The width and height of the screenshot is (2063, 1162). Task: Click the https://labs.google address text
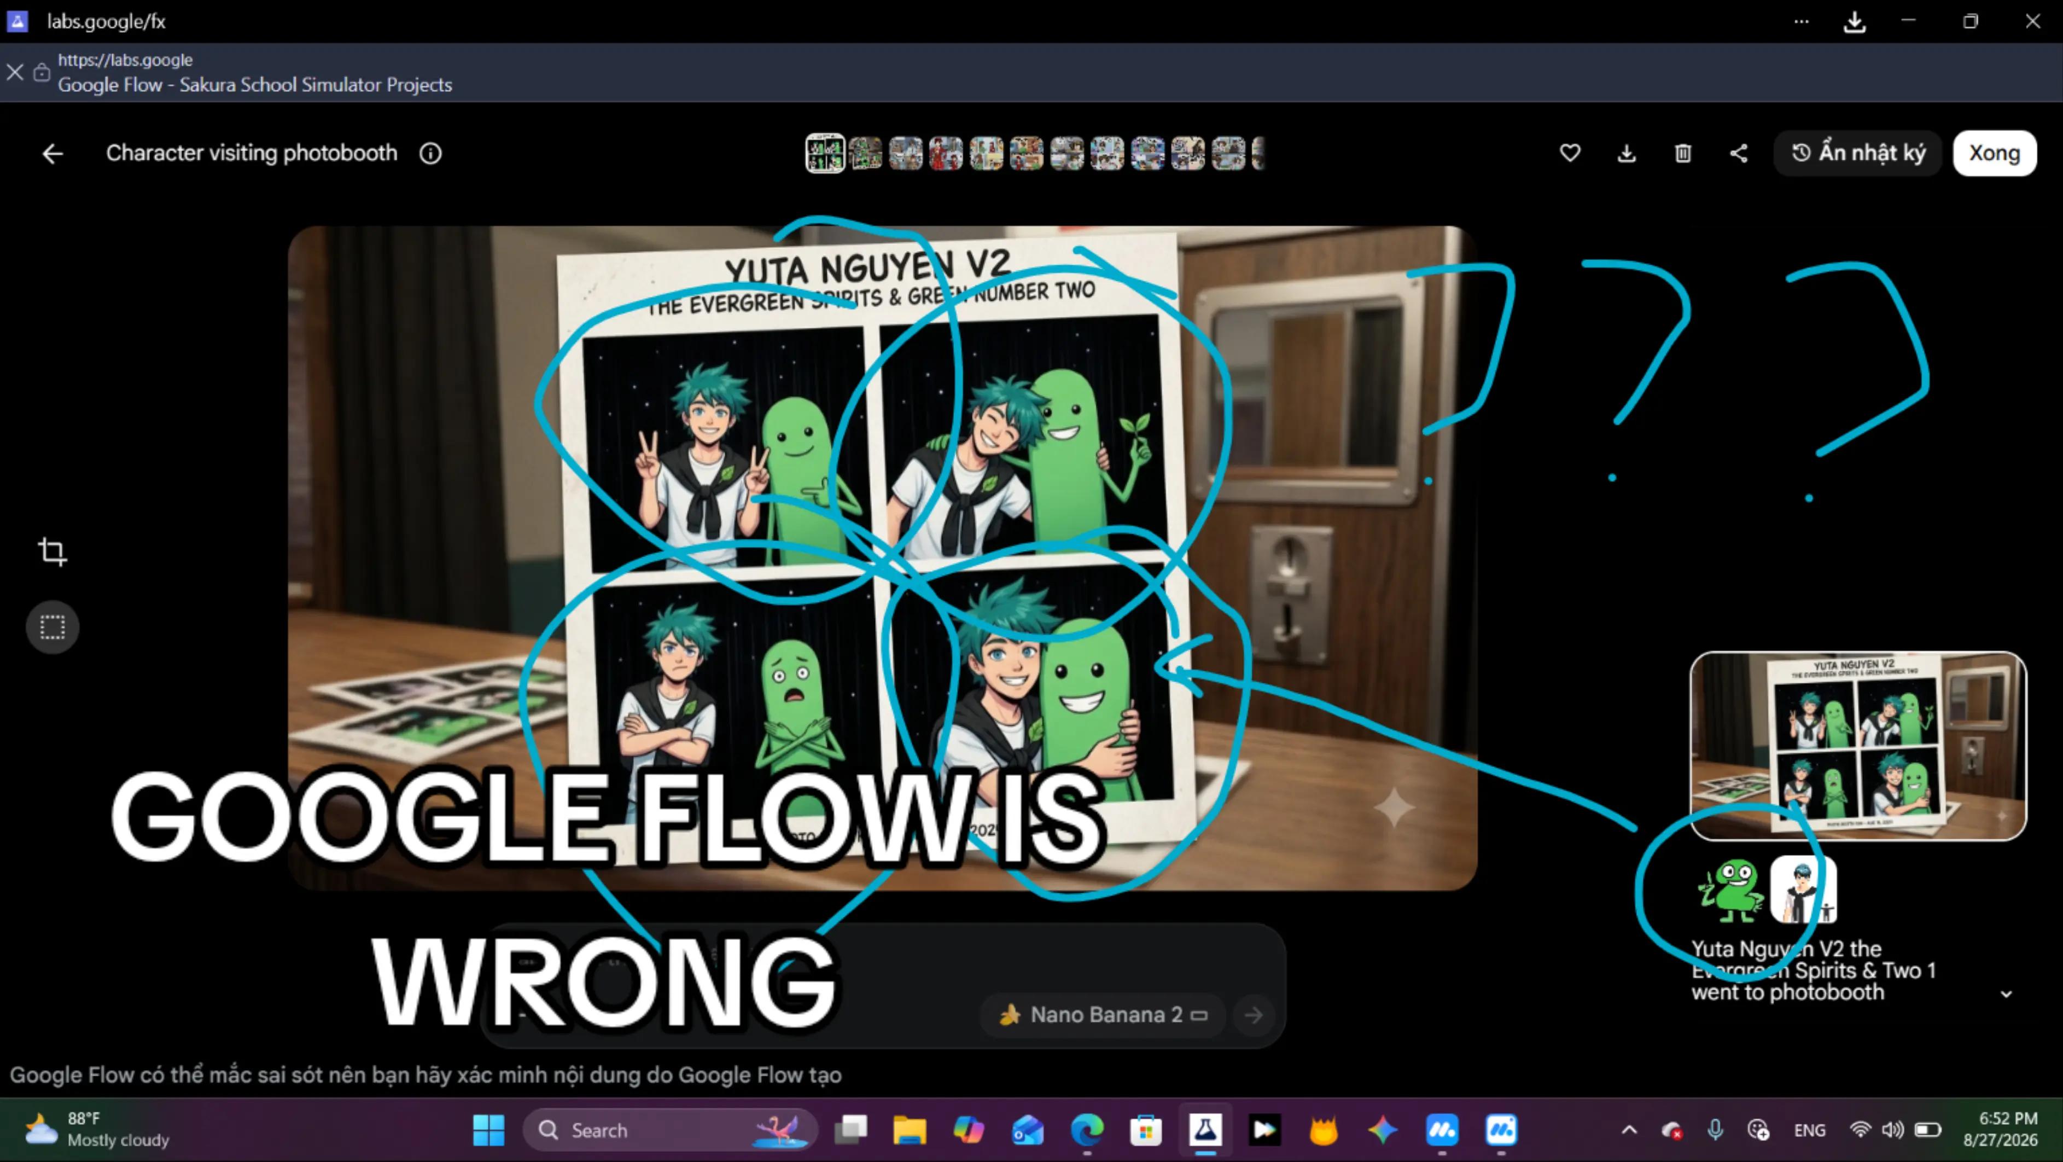click(125, 60)
